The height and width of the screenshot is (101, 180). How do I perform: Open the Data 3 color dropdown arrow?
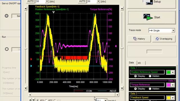[x=173, y=98]
